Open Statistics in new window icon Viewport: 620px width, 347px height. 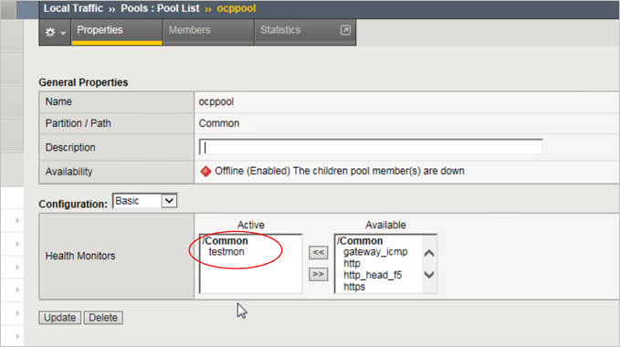345,30
